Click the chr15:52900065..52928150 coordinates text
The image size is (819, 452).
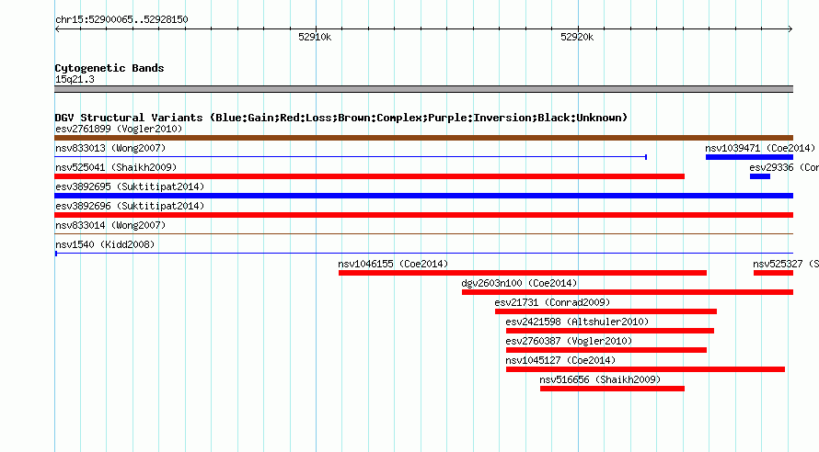[121, 19]
